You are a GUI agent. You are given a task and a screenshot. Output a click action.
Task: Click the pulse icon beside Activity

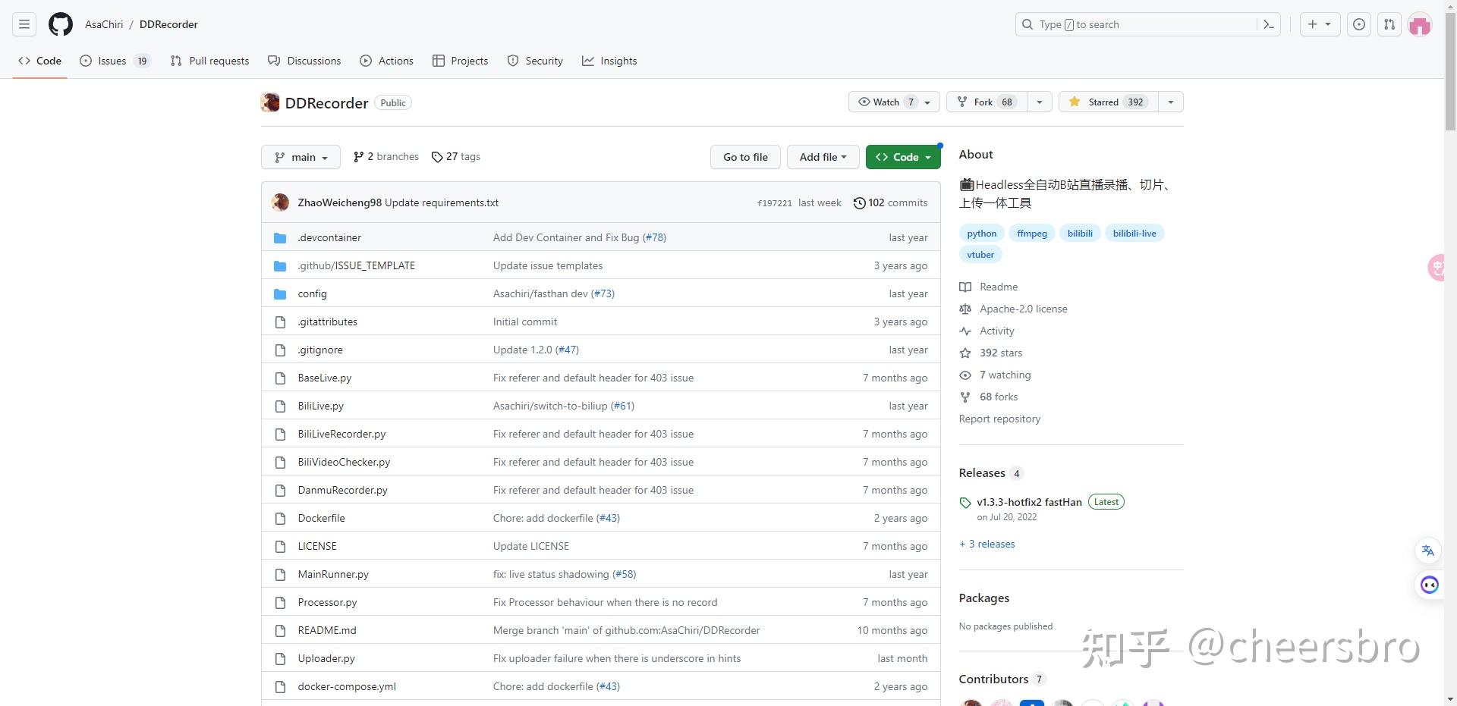tap(965, 331)
